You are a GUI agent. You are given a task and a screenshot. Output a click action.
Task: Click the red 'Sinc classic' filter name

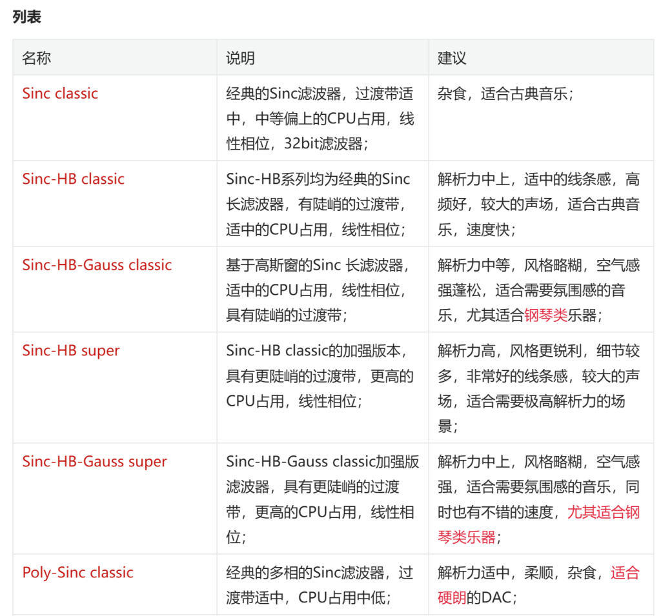(60, 94)
